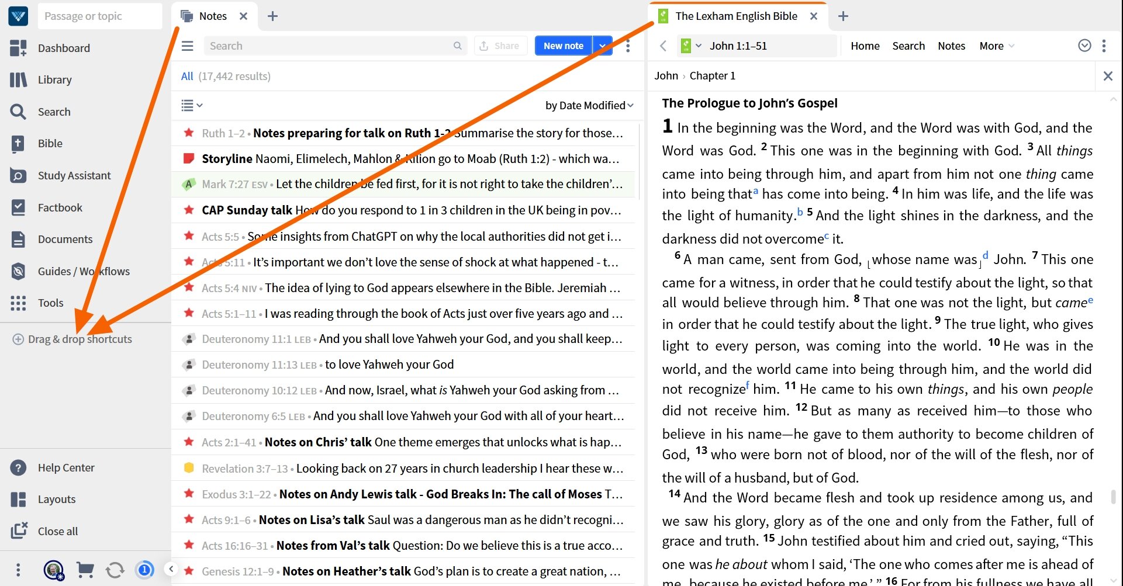Change sort order by Date Modified
This screenshot has height=586, width=1123.
(x=589, y=105)
